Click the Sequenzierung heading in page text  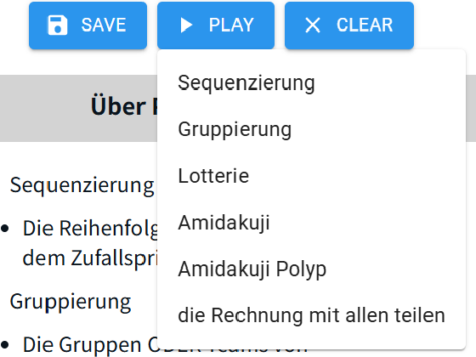click(82, 185)
